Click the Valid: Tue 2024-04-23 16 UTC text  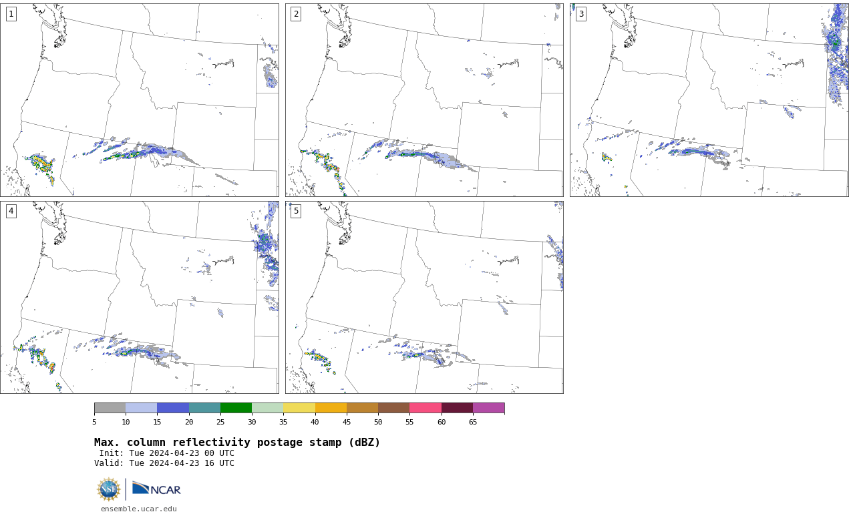pos(164,463)
